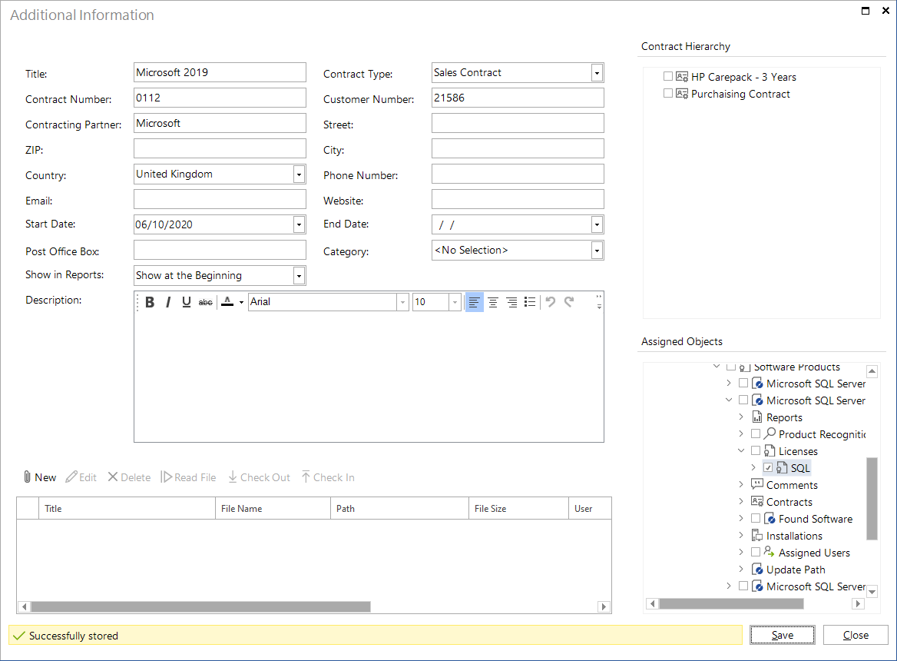
Task: Open the font name Arial dropdown
Action: tap(402, 302)
